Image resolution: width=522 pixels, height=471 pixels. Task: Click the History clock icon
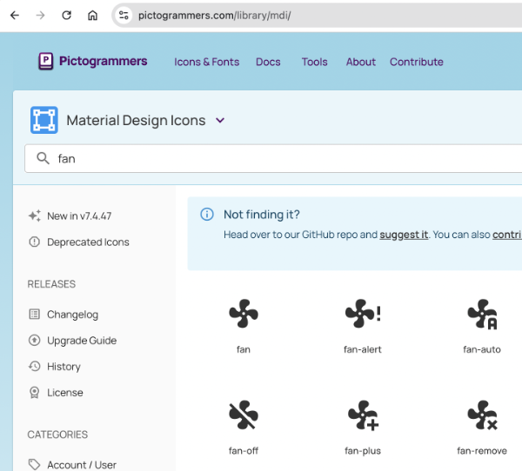(34, 366)
